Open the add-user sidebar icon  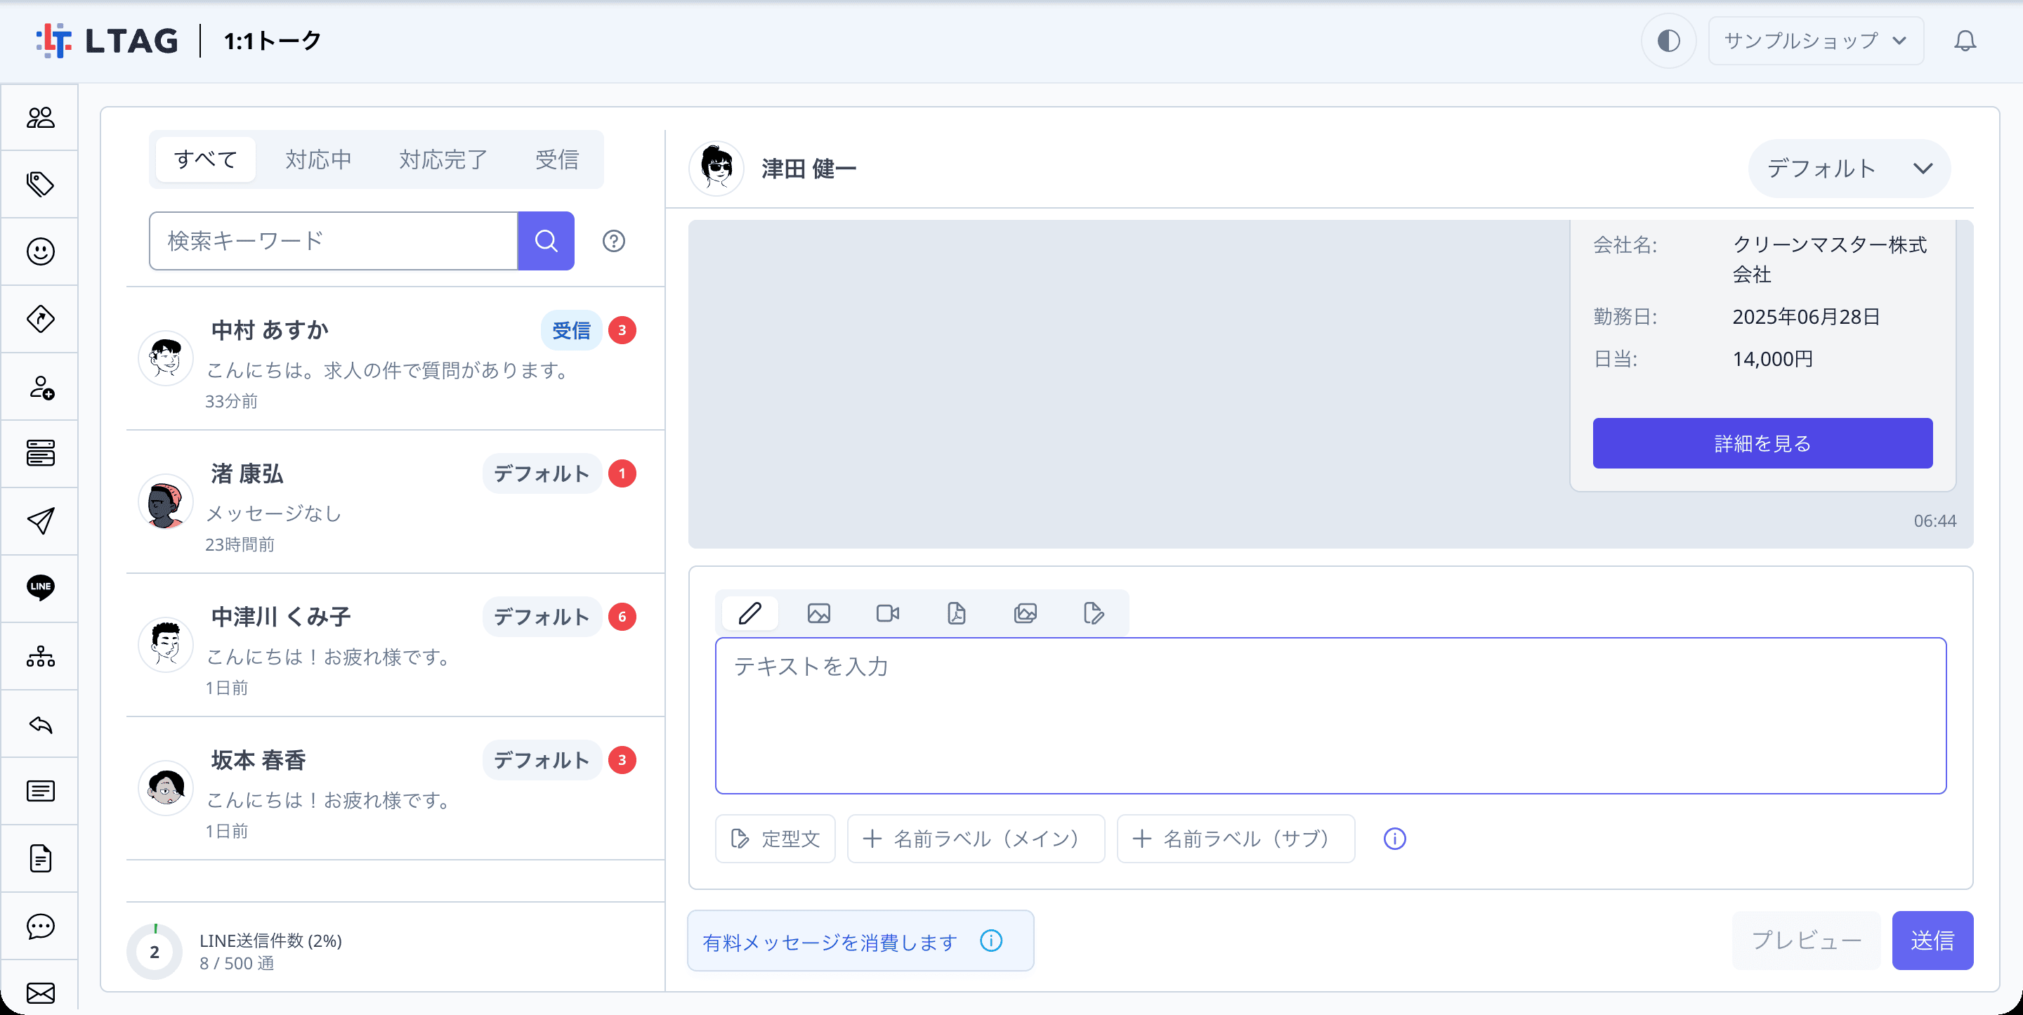pyautogui.click(x=40, y=386)
